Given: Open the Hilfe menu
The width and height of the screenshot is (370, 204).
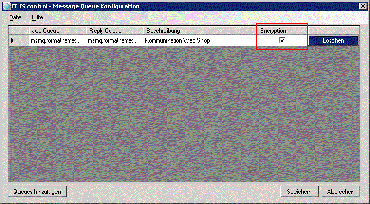Looking at the screenshot, I should [38, 17].
